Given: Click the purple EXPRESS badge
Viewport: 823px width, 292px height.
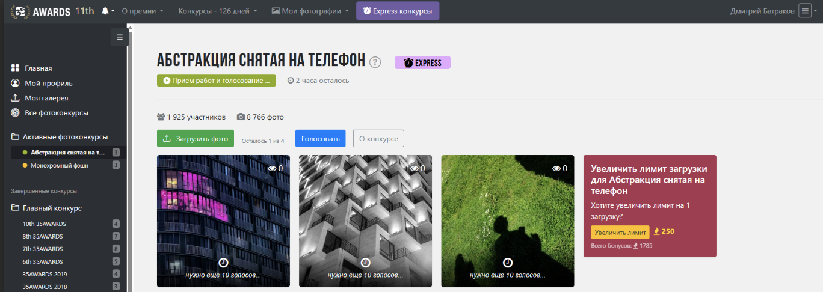Looking at the screenshot, I should pyautogui.click(x=422, y=62).
